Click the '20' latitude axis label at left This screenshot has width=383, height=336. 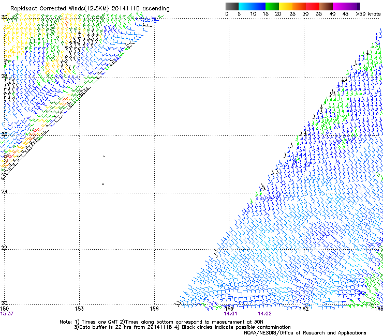[x=4, y=303]
